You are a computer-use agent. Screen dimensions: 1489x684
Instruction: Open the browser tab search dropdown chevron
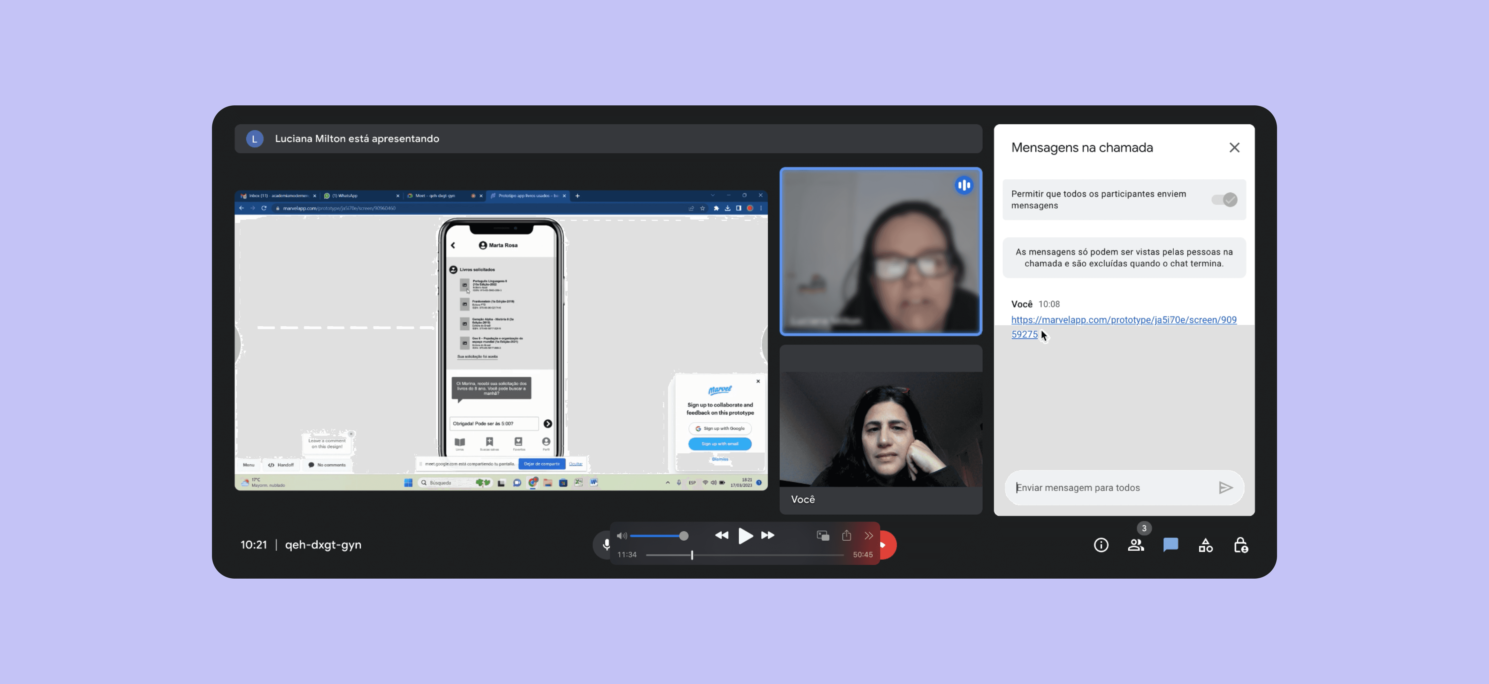[x=712, y=196]
